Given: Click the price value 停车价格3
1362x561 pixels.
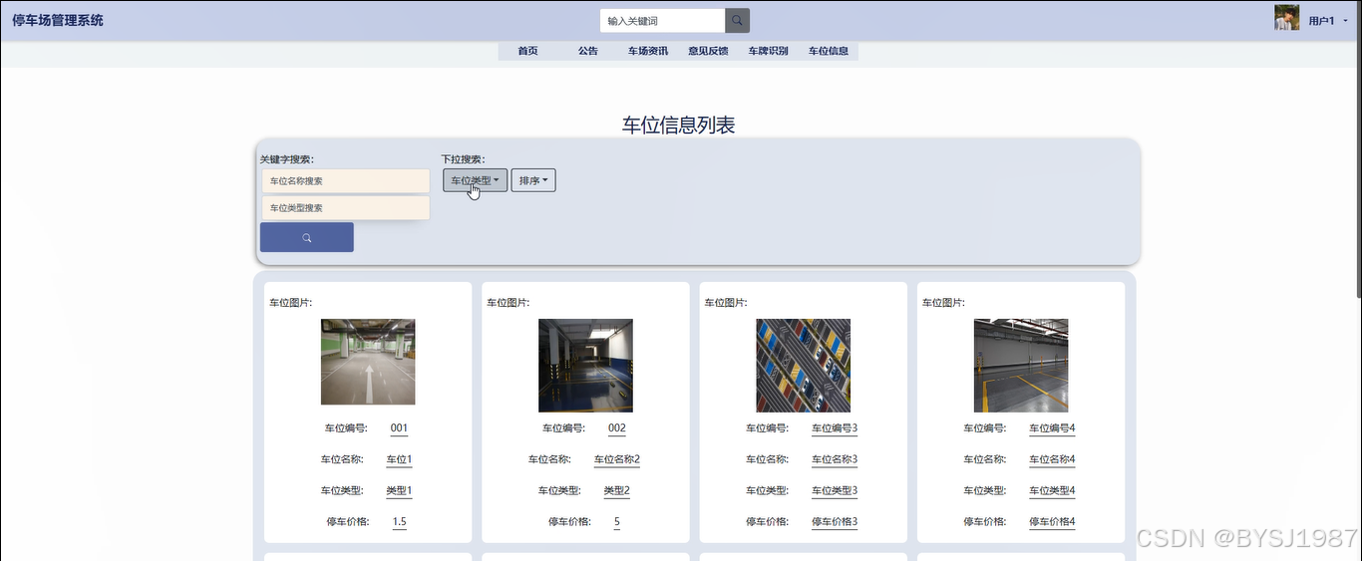Looking at the screenshot, I should (x=835, y=521).
